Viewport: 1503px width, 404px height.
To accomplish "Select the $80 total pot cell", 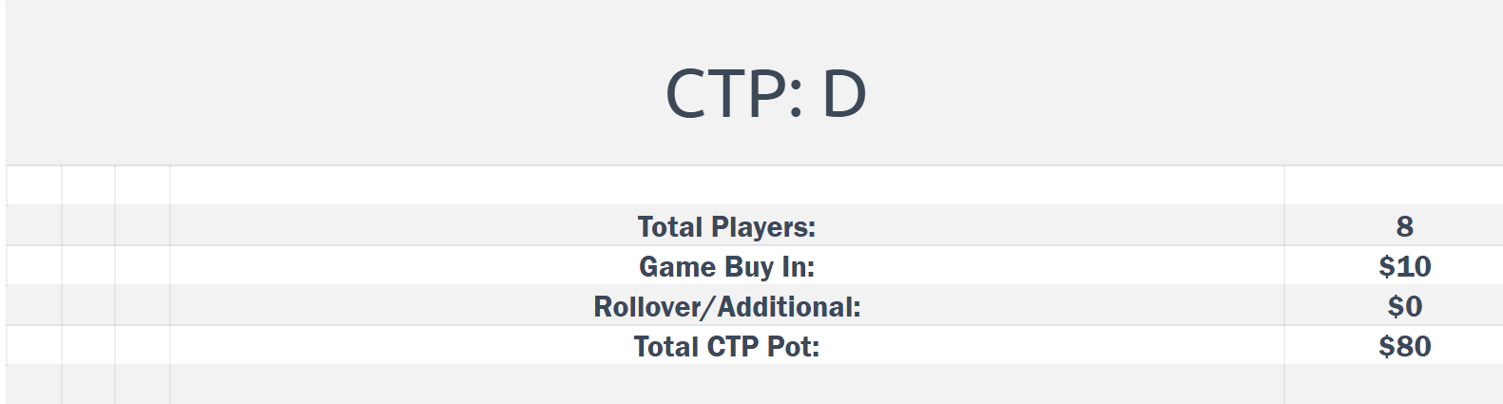I will coord(1403,346).
